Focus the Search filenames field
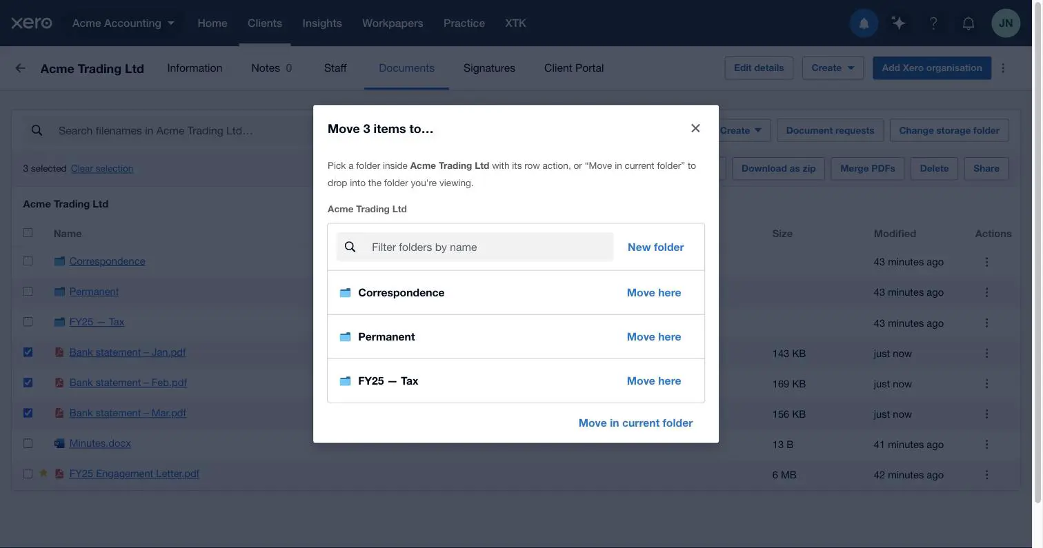Image resolution: width=1043 pixels, height=548 pixels. click(x=169, y=130)
